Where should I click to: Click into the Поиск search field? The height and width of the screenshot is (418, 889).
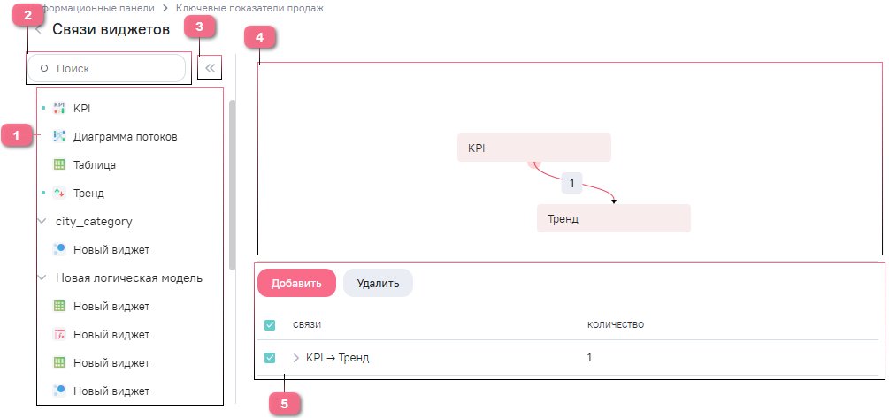[x=115, y=68]
